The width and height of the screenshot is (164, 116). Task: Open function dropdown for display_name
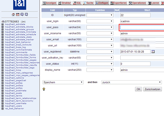pyautogui.click(x=100, y=70)
